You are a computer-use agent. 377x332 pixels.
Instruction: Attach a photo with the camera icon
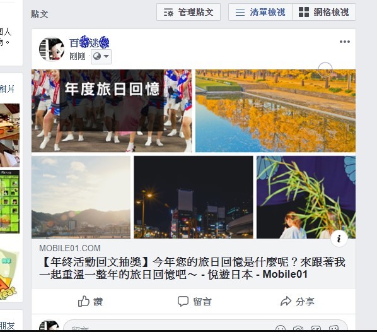pyautogui.click(x=298, y=328)
